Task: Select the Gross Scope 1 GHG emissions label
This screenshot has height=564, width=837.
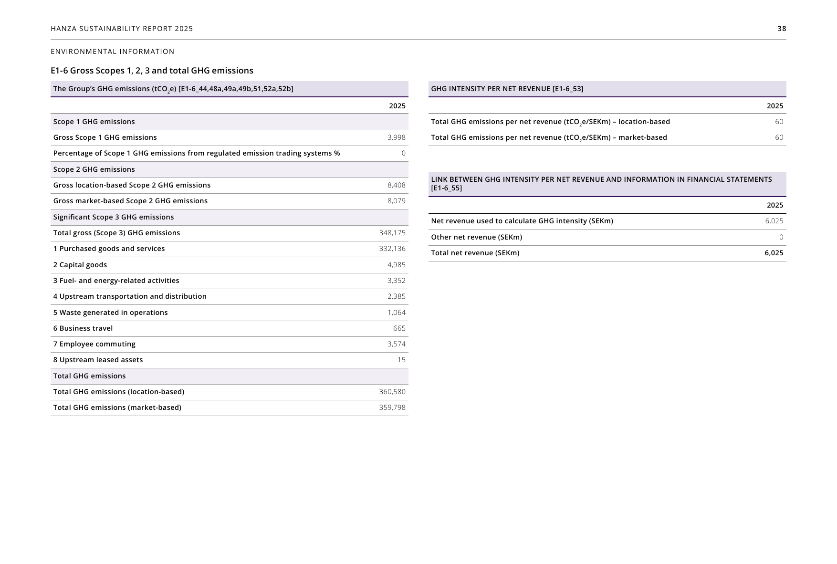Action: (105, 137)
